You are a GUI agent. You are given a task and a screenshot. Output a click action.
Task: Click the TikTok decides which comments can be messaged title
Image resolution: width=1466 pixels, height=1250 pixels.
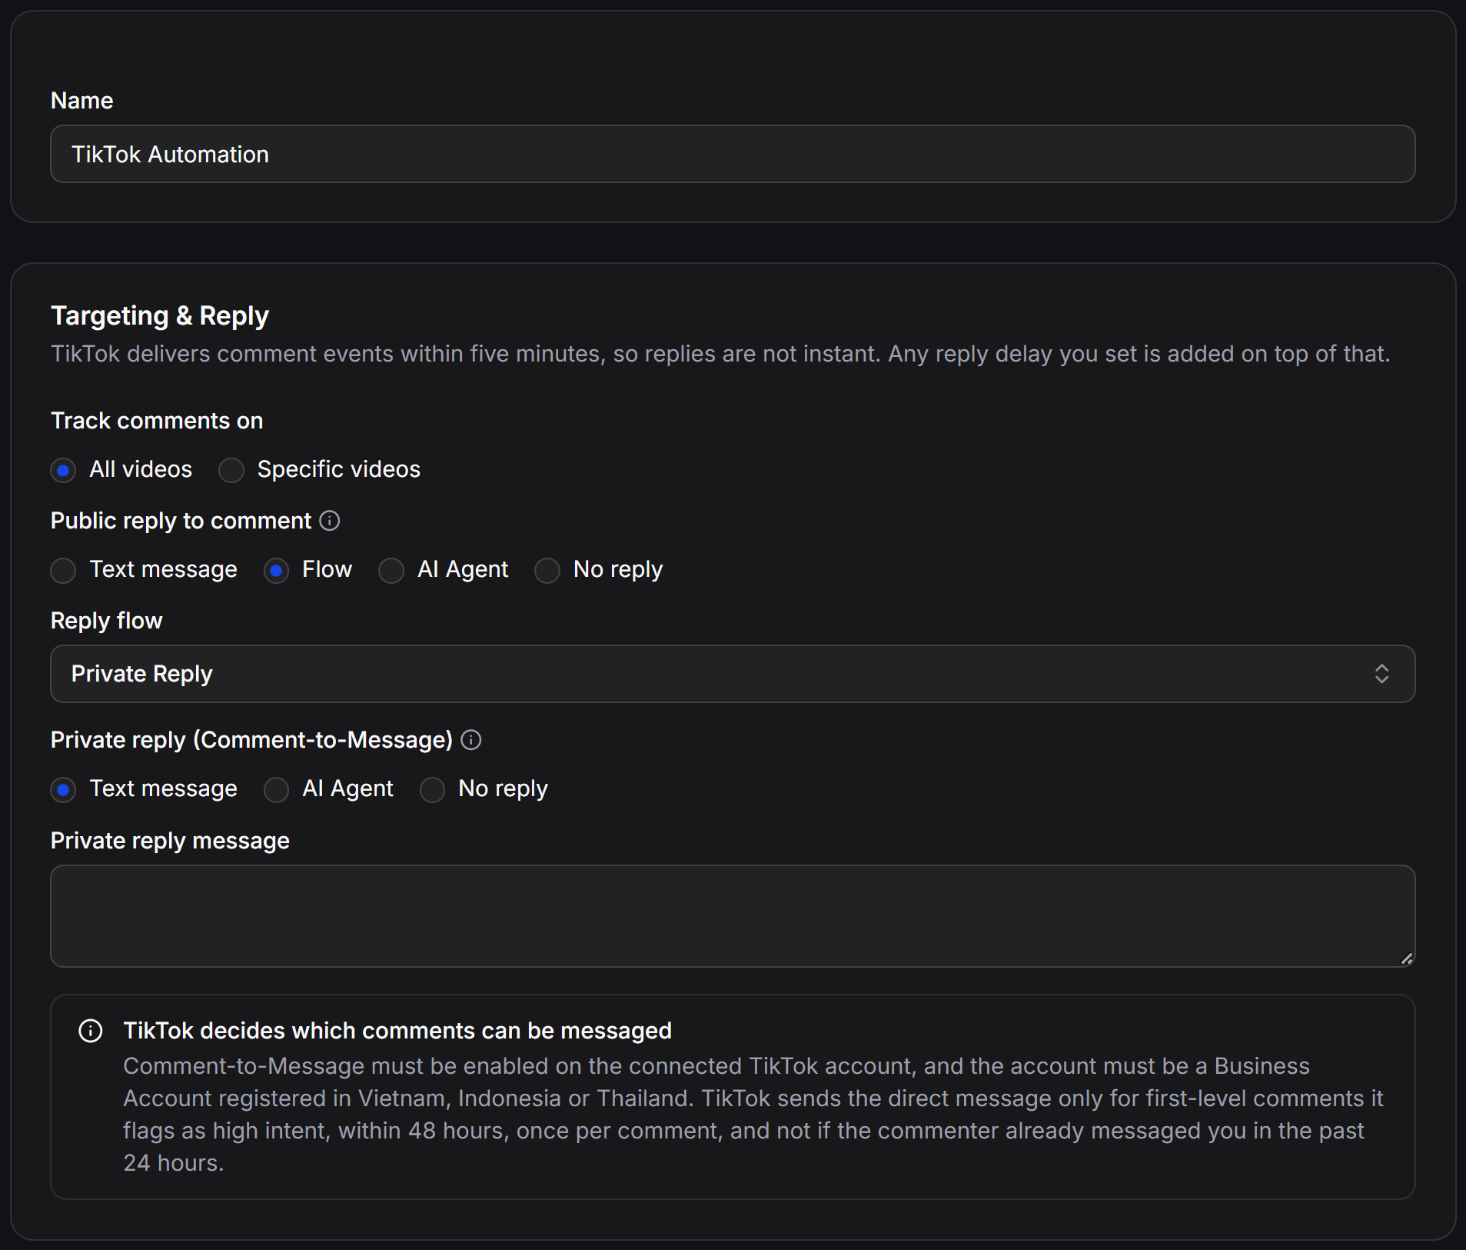[x=397, y=1031]
